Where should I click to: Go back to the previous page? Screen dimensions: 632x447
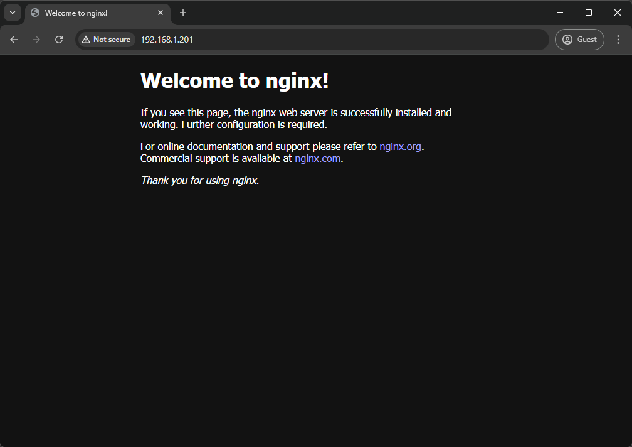click(14, 40)
